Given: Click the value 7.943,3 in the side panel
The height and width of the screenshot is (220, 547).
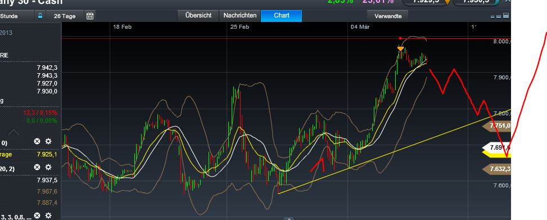Looking at the screenshot, I should click(47, 75).
